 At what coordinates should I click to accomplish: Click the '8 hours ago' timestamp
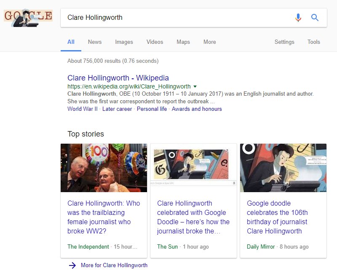[294, 247]
